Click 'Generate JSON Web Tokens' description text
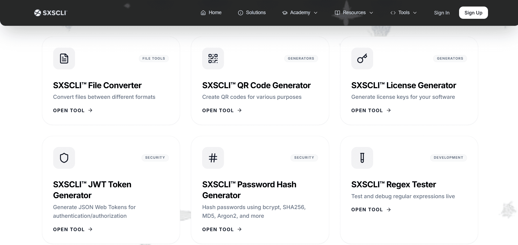 94,212
